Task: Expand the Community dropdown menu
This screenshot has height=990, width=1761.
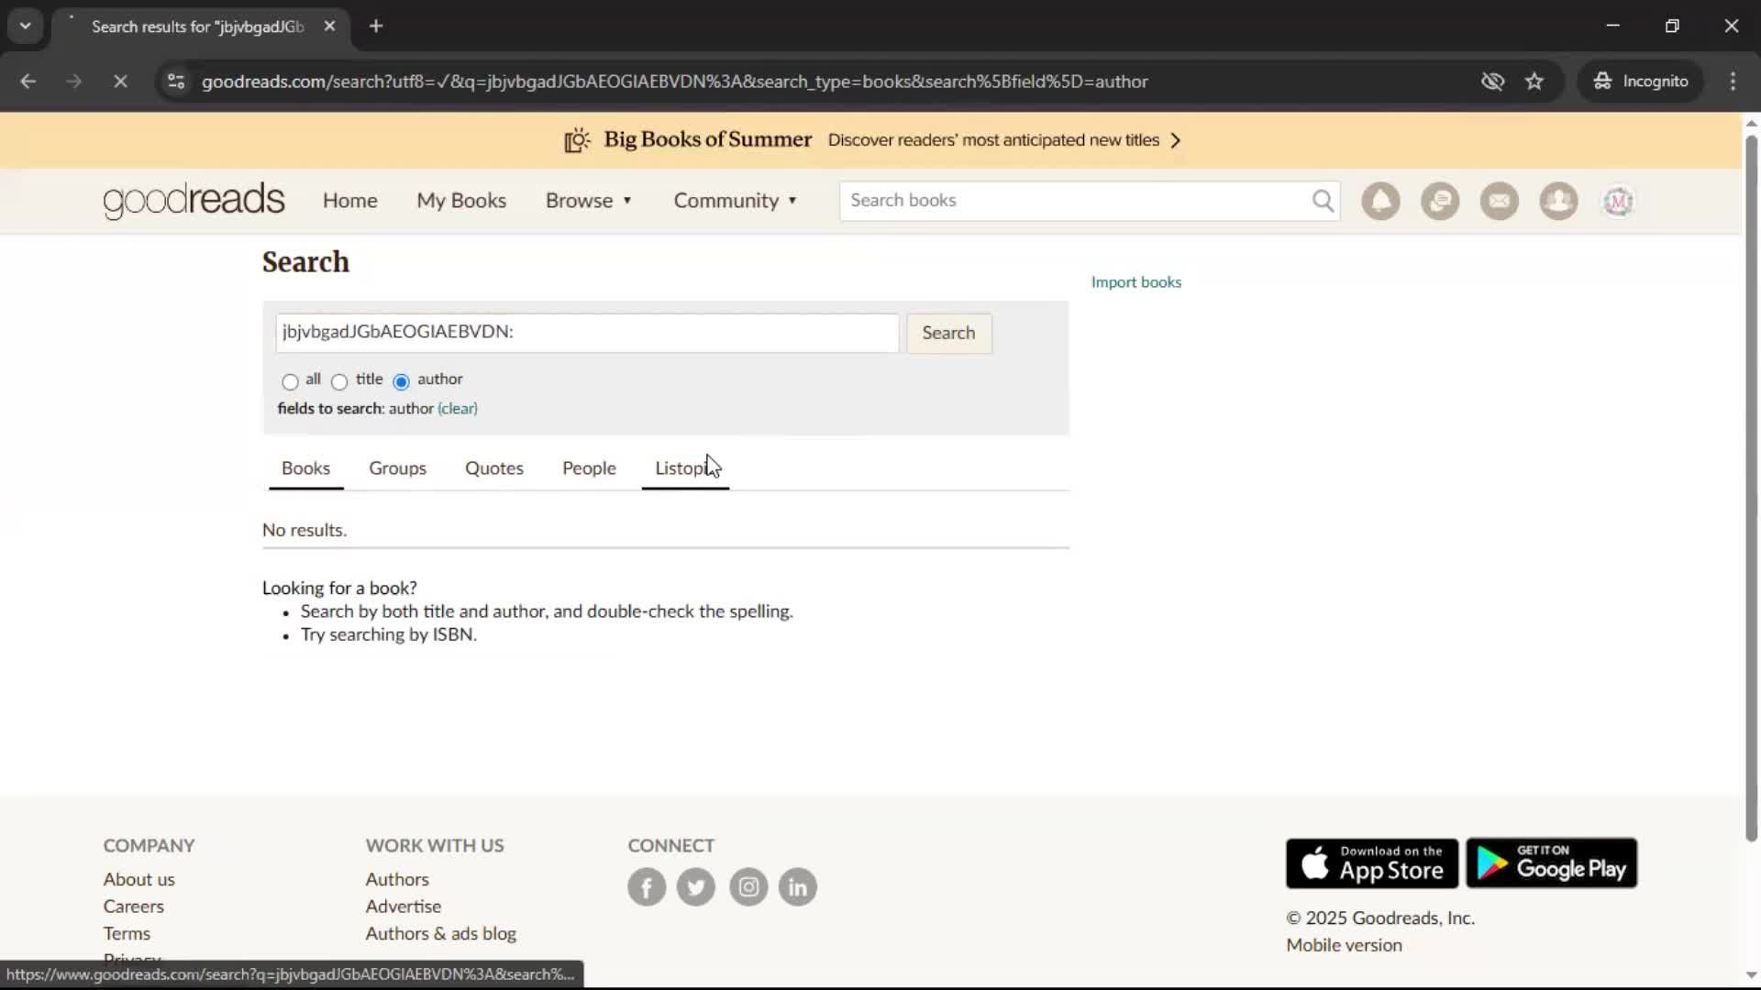Action: tap(736, 201)
